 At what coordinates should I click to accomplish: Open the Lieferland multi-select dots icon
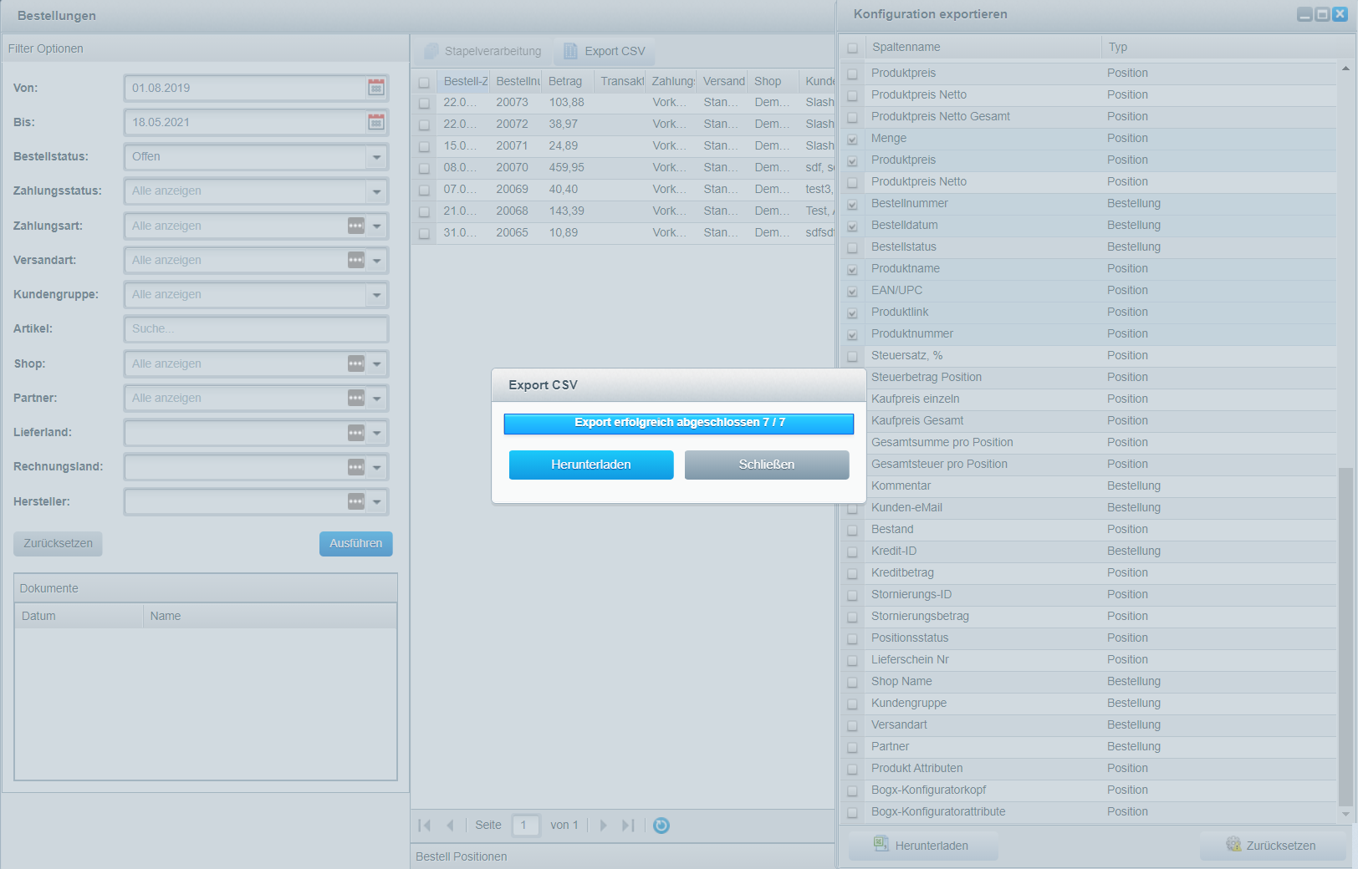point(356,432)
